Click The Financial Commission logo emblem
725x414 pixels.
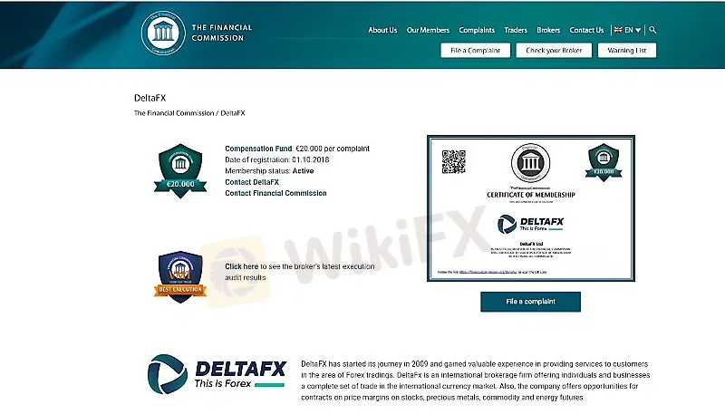click(163, 33)
